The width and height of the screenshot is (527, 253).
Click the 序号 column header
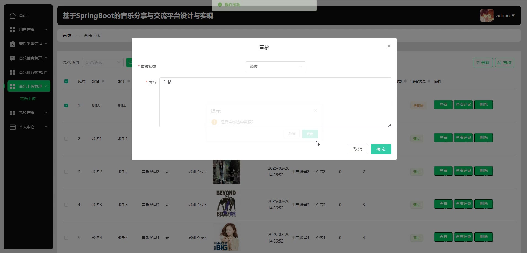(82, 81)
